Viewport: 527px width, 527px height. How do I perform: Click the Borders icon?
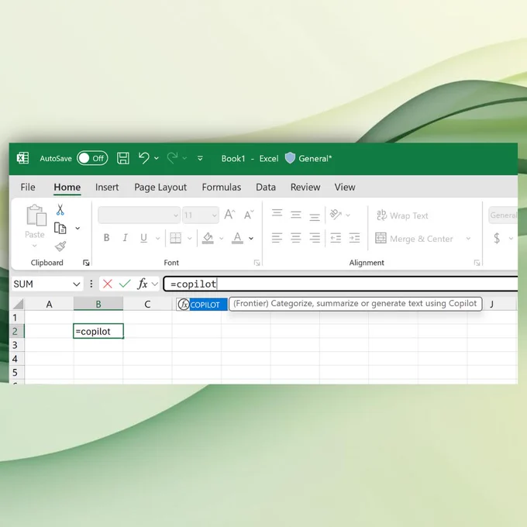click(x=175, y=238)
